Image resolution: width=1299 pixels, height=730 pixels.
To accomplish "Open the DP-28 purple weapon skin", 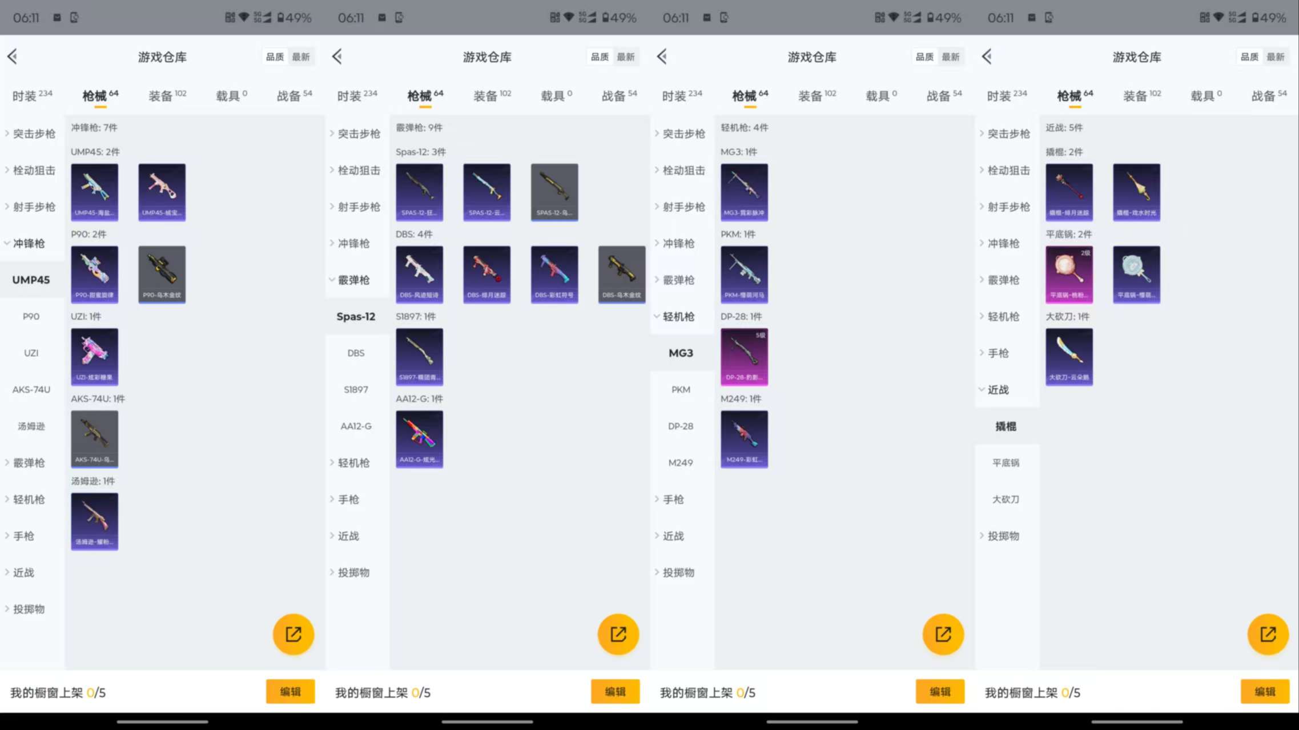I will [x=745, y=356].
